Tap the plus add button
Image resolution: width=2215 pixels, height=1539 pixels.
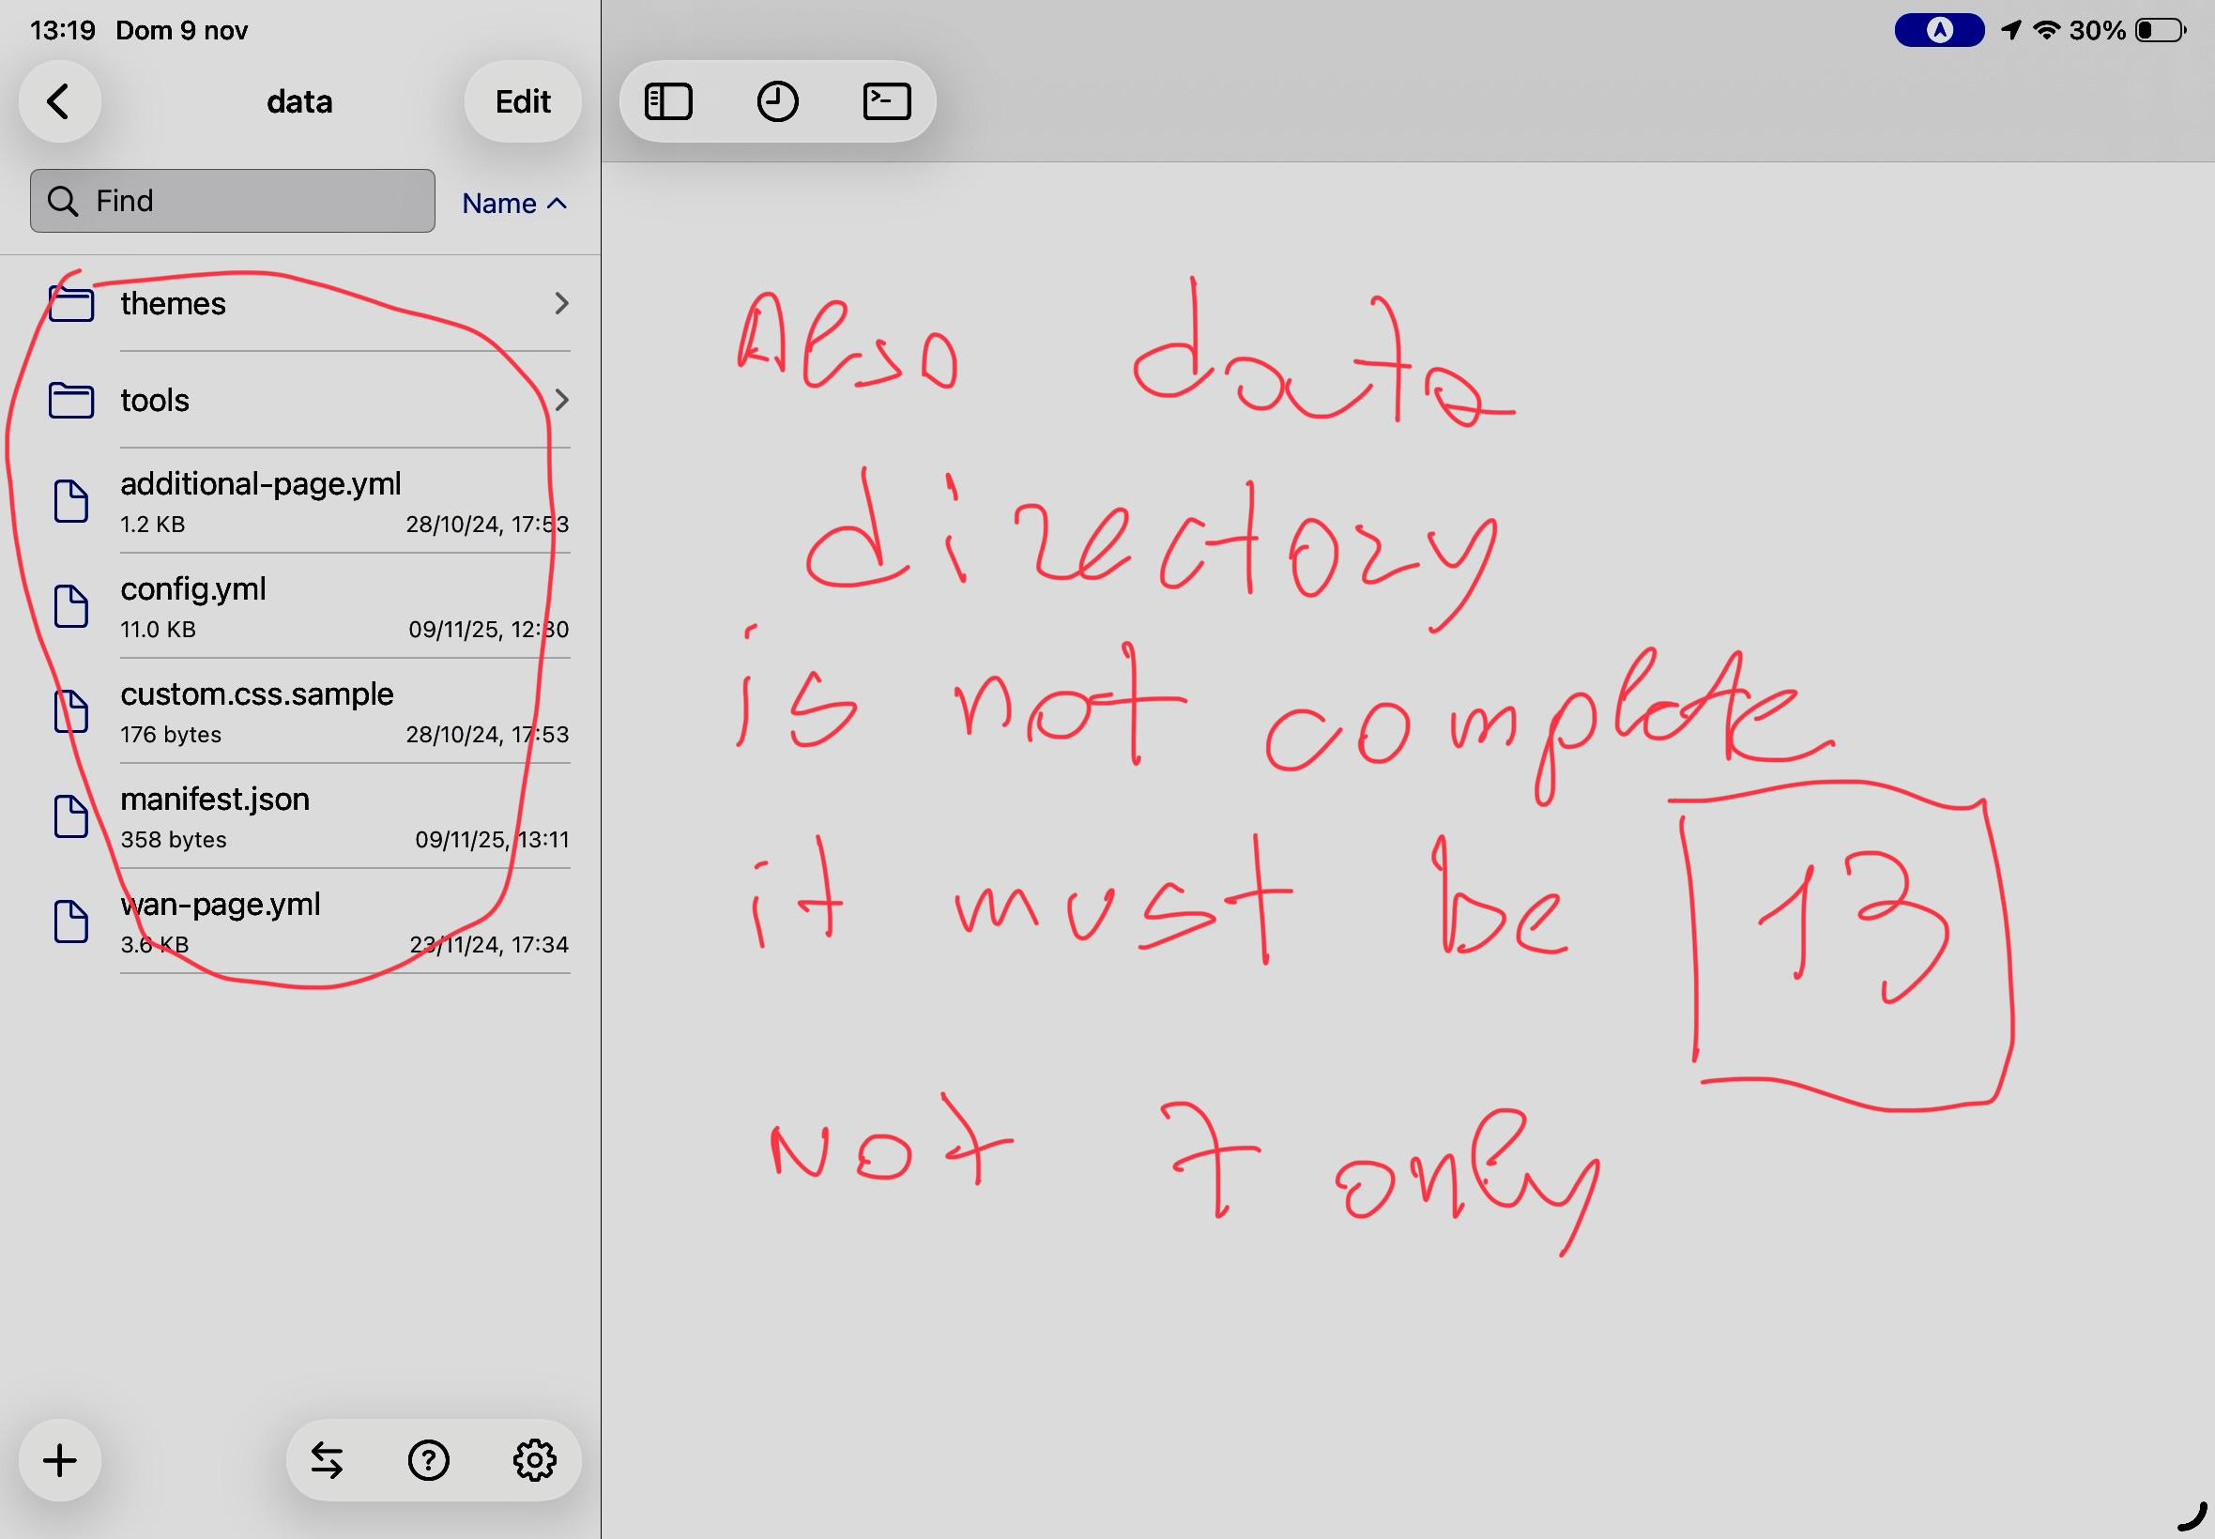pyautogui.click(x=60, y=1460)
